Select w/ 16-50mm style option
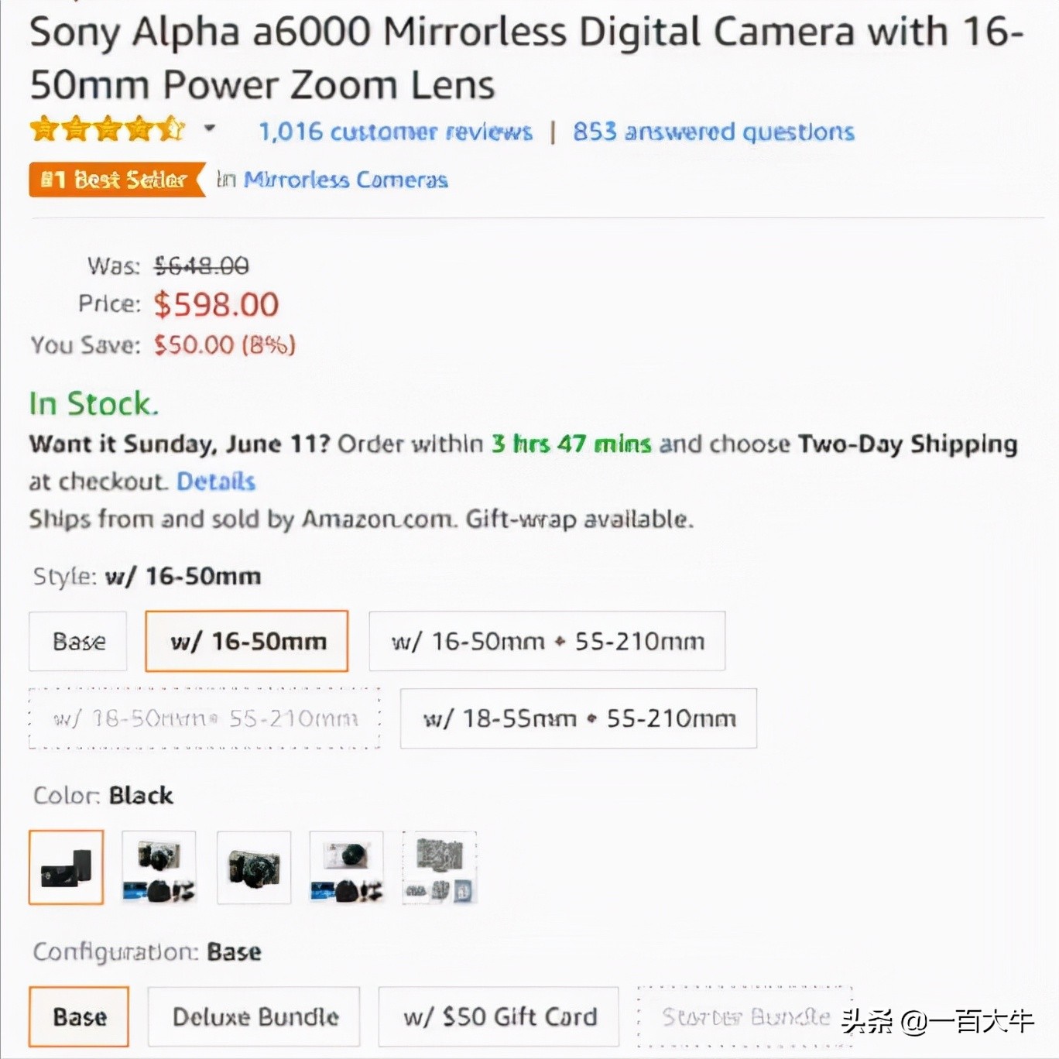 tap(247, 641)
